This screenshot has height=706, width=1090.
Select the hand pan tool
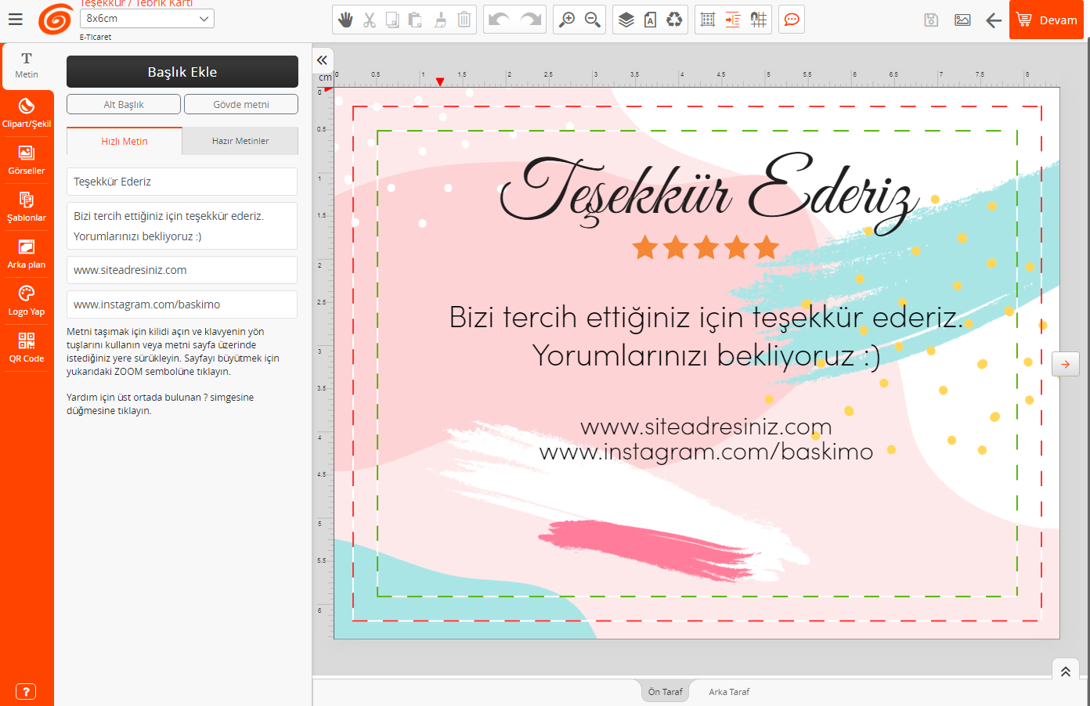pyautogui.click(x=345, y=20)
